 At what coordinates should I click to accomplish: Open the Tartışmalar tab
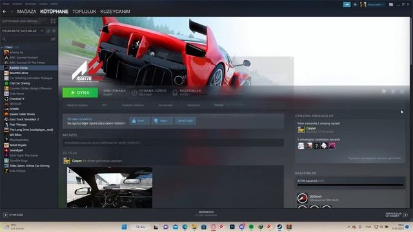pos(165,105)
